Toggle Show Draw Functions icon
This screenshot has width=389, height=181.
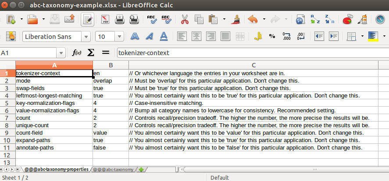[362, 19]
